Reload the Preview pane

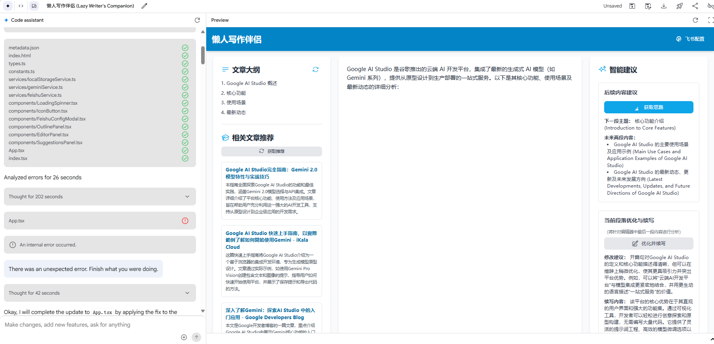point(695,20)
